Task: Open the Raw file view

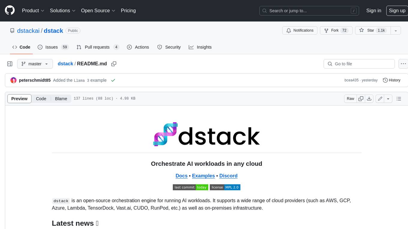Action: (x=350, y=99)
